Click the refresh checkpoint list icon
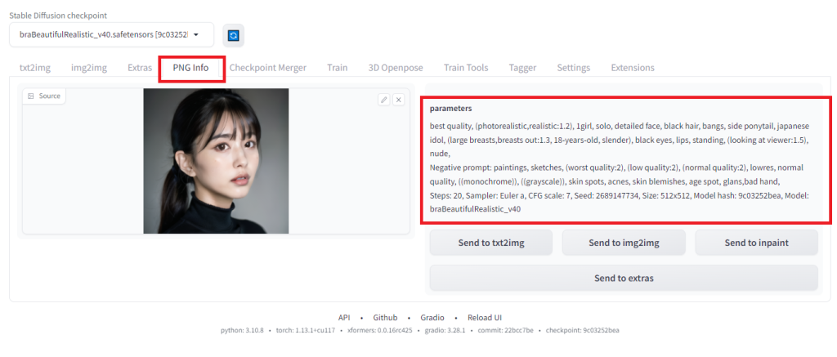This screenshot has width=837, height=357. pos(233,36)
